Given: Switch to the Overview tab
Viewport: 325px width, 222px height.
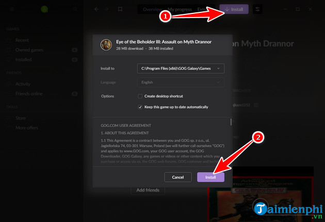Looking at the screenshot, I should coord(153,9).
